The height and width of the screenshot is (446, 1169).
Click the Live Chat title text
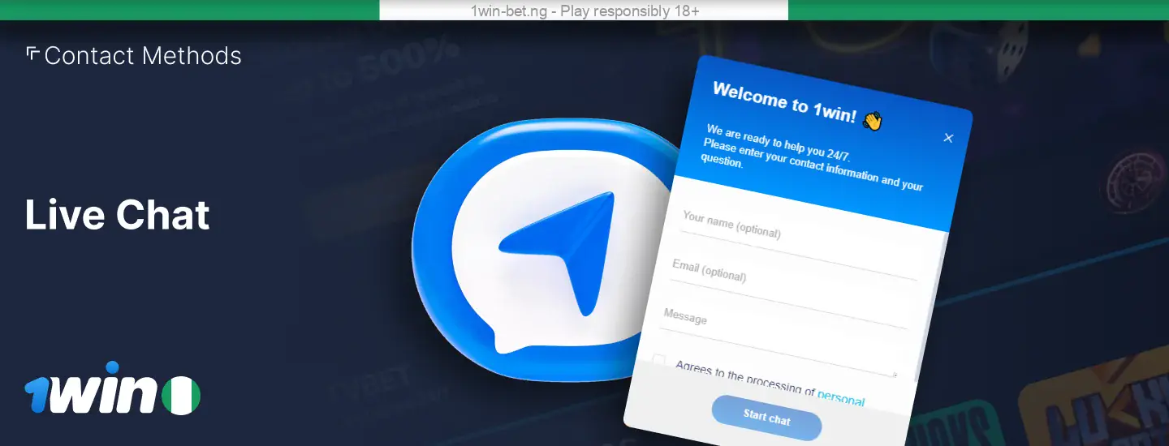[118, 215]
